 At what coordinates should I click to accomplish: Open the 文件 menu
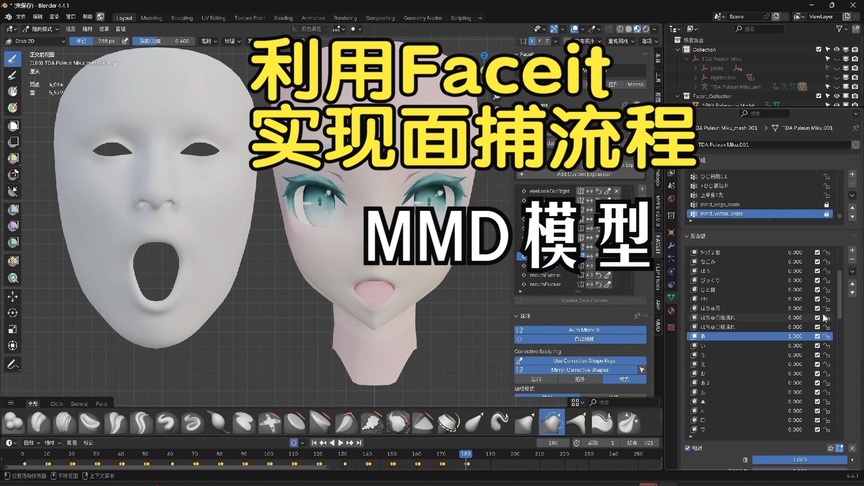click(x=21, y=17)
